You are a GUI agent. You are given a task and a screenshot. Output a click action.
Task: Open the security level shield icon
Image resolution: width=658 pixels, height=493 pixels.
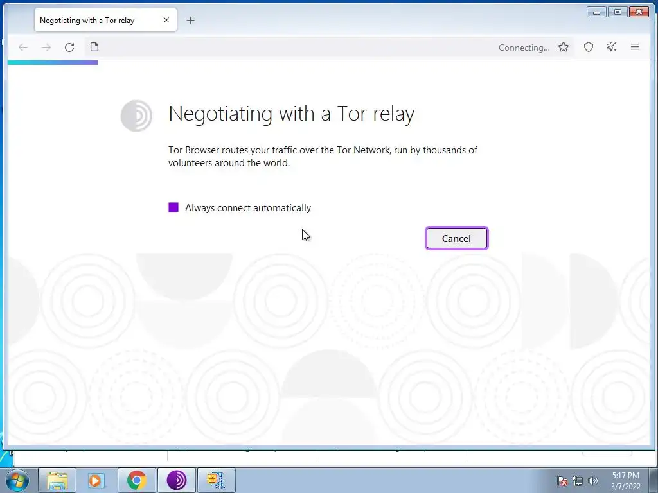click(589, 47)
